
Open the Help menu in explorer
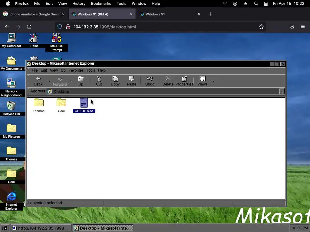point(102,70)
